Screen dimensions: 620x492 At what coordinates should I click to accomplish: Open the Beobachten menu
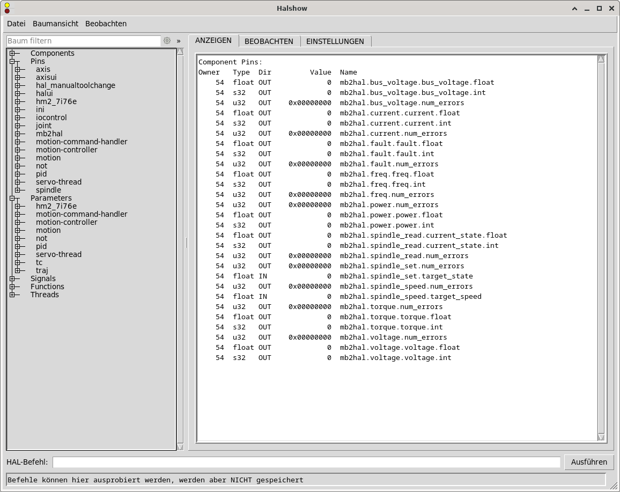click(x=106, y=24)
